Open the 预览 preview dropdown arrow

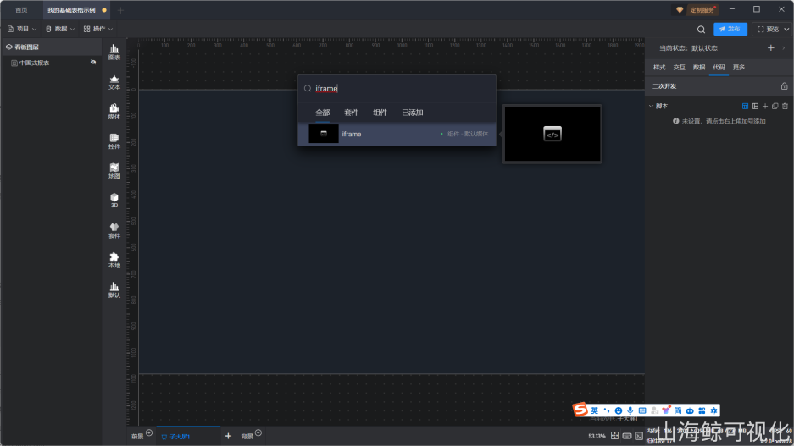point(786,30)
